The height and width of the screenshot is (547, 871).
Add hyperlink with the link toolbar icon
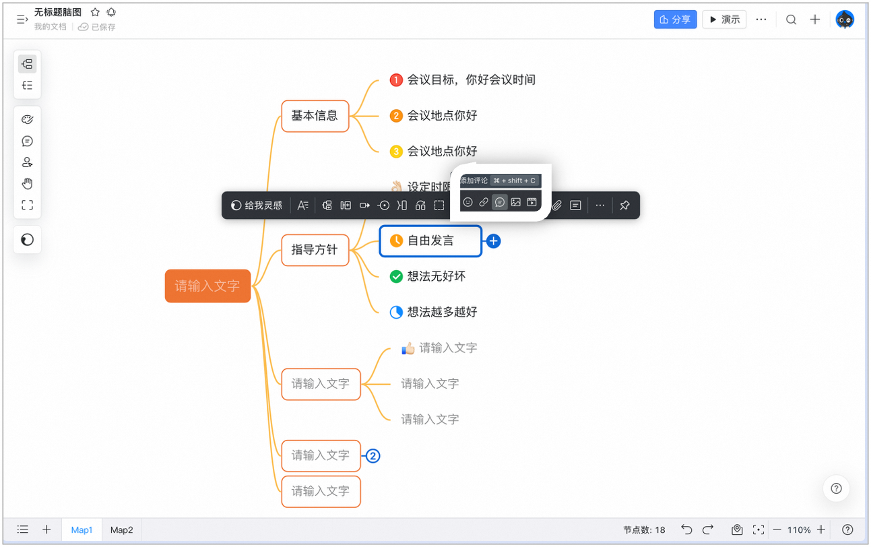click(484, 202)
